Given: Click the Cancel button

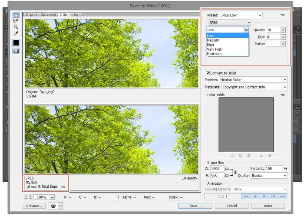Looking at the screenshot, I should click(x=231, y=206).
